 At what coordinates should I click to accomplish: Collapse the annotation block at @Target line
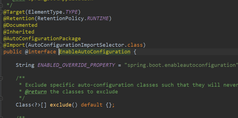1,12
